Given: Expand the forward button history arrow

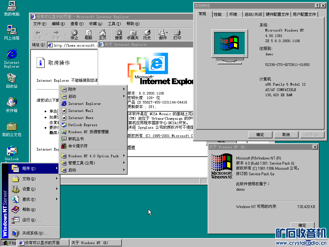Looking at the screenshot, I should pyautogui.click(x=65, y=35).
